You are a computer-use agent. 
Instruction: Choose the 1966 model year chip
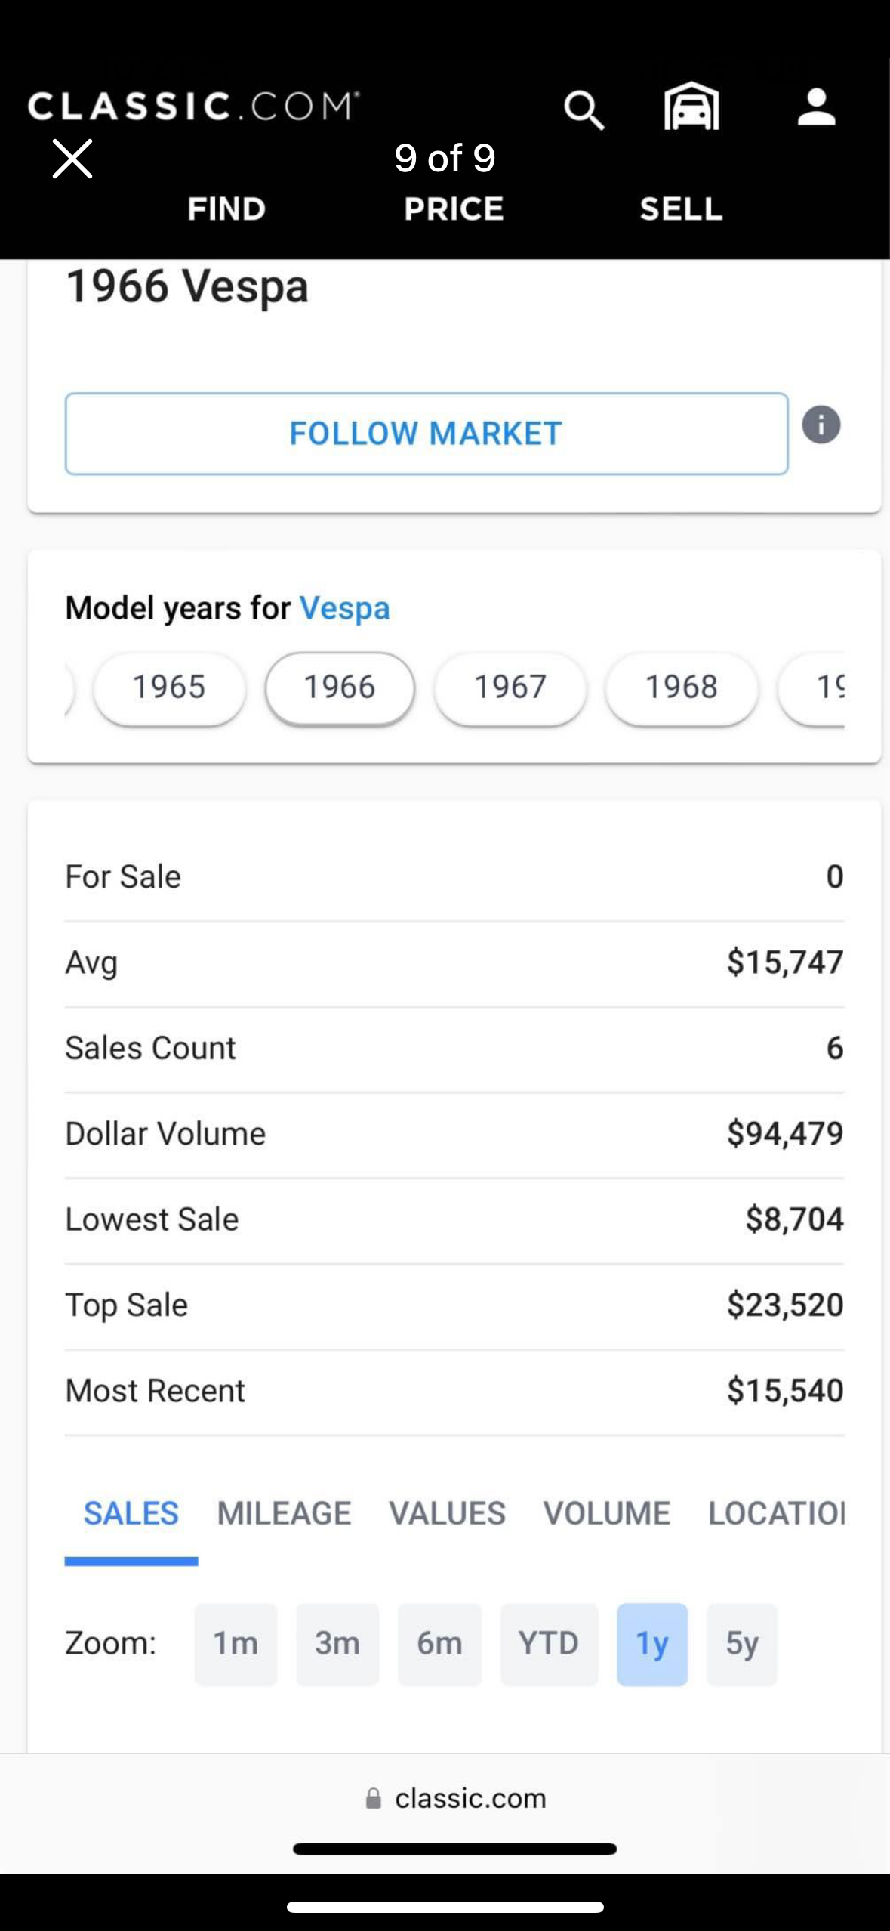click(x=340, y=687)
